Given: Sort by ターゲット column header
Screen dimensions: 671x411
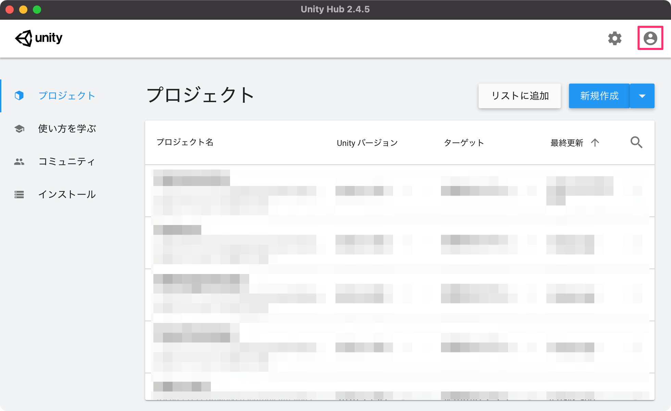Looking at the screenshot, I should [x=464, y=143].
